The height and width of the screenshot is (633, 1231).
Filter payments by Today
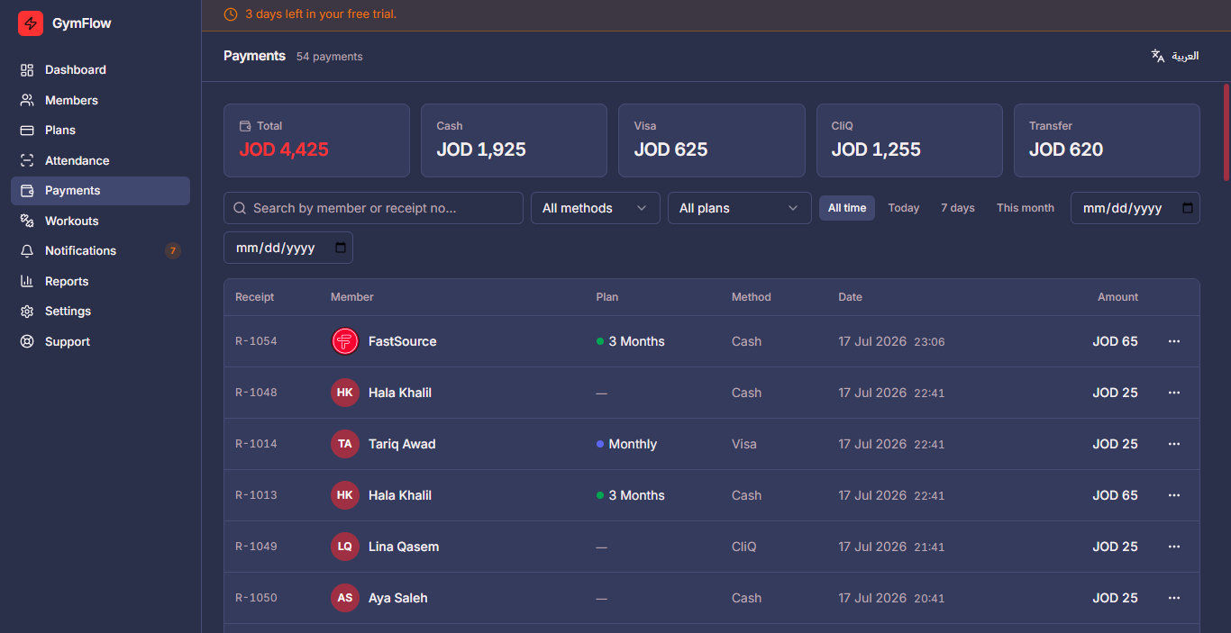coord(904,208)
